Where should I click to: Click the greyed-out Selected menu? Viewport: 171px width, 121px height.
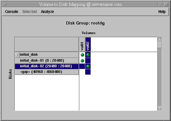tap(30, 12)
